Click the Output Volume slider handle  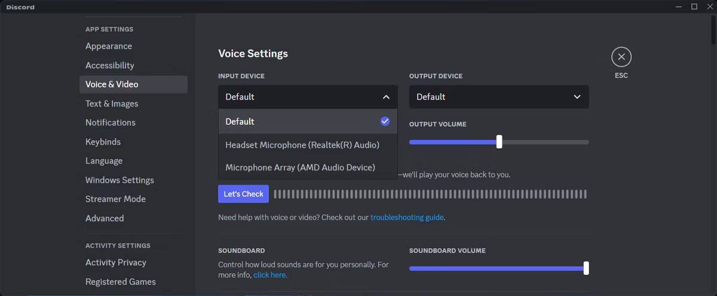point(499,142)
